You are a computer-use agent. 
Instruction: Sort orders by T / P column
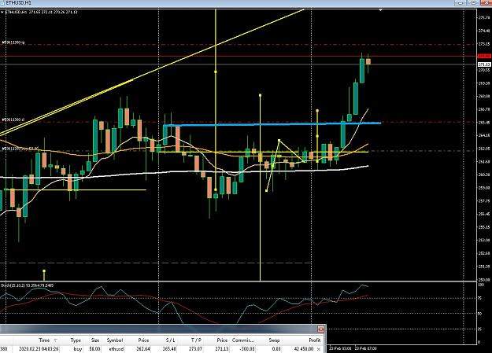point(196,340)
